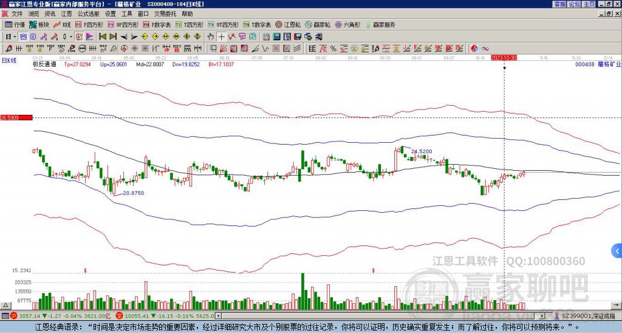Click the 权 (ex-rights) toggle icon
622x333 pixels.
[79, 36]
